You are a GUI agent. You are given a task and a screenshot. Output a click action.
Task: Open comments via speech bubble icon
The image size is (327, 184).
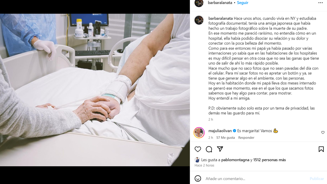[x=209, y=149]
